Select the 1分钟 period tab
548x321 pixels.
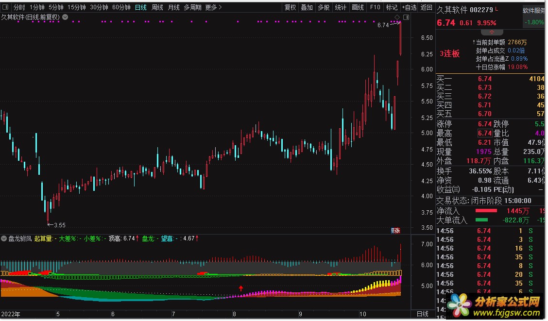pos(37,7)
